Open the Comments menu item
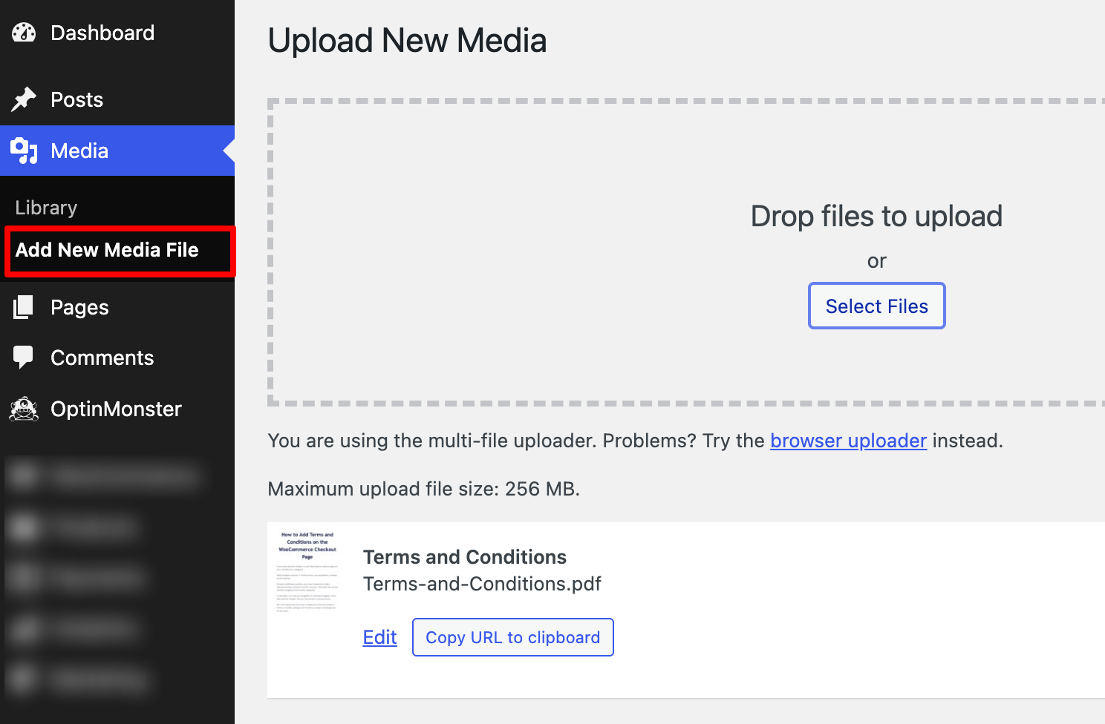 tap(102, 358)
